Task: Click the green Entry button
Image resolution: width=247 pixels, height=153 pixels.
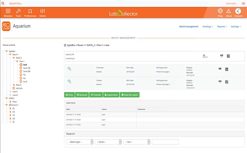Action: tap(70, 95)
